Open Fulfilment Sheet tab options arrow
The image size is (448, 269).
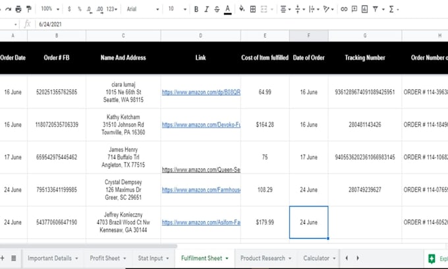pos(227,258)
